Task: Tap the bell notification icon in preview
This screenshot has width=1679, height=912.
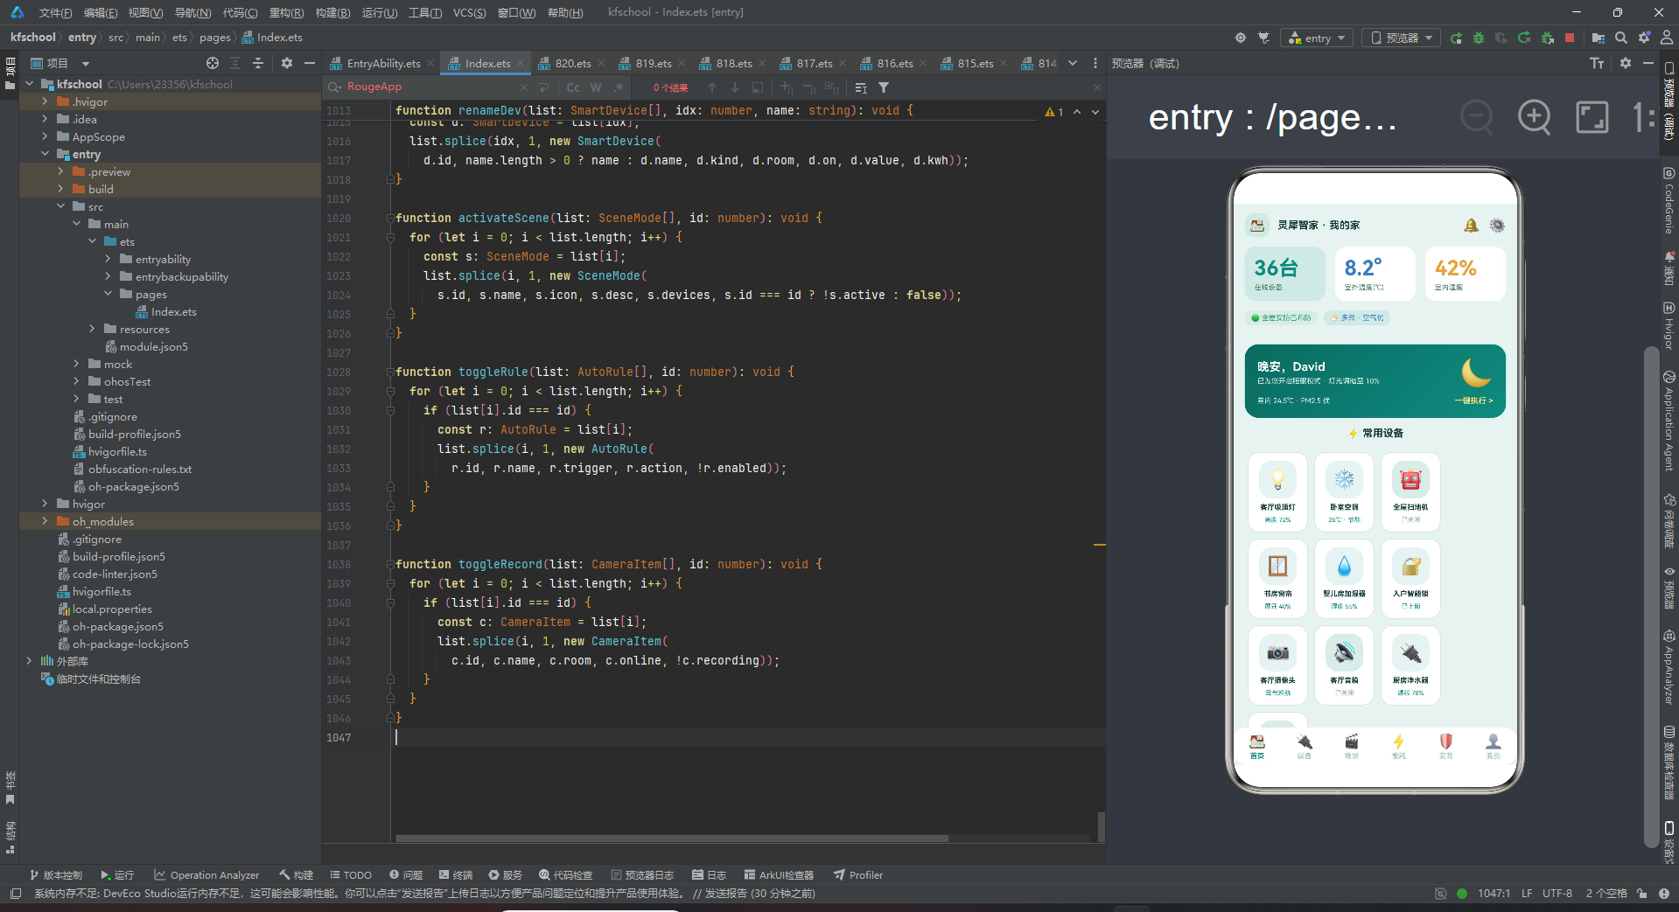Action: click(x=1471, y=226)
